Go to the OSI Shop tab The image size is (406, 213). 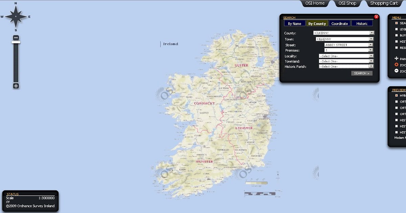347,3
